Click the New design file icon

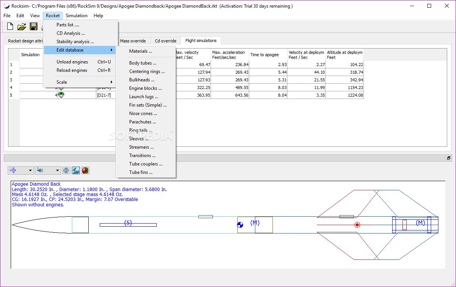tap(10, 26)
